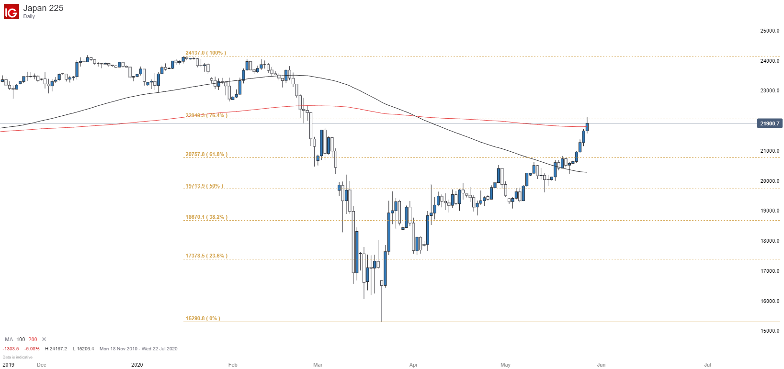Image resolution: width=784 pixels, height=369 pixels.
Task: Click the Jun marker on the time axis
Action: tap(601, 365)
